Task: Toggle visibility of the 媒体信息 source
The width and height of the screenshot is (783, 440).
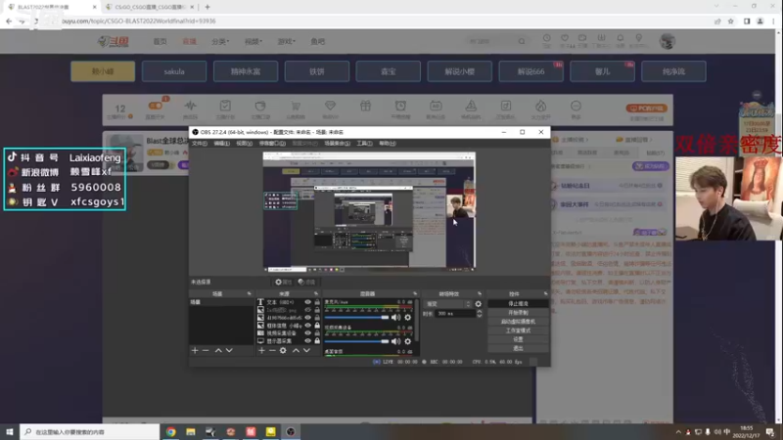Action: (308, 326)
